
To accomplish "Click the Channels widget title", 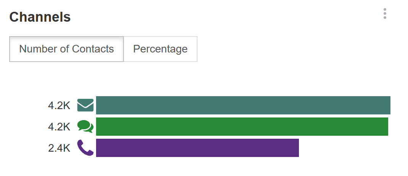I will coord(40,17).
